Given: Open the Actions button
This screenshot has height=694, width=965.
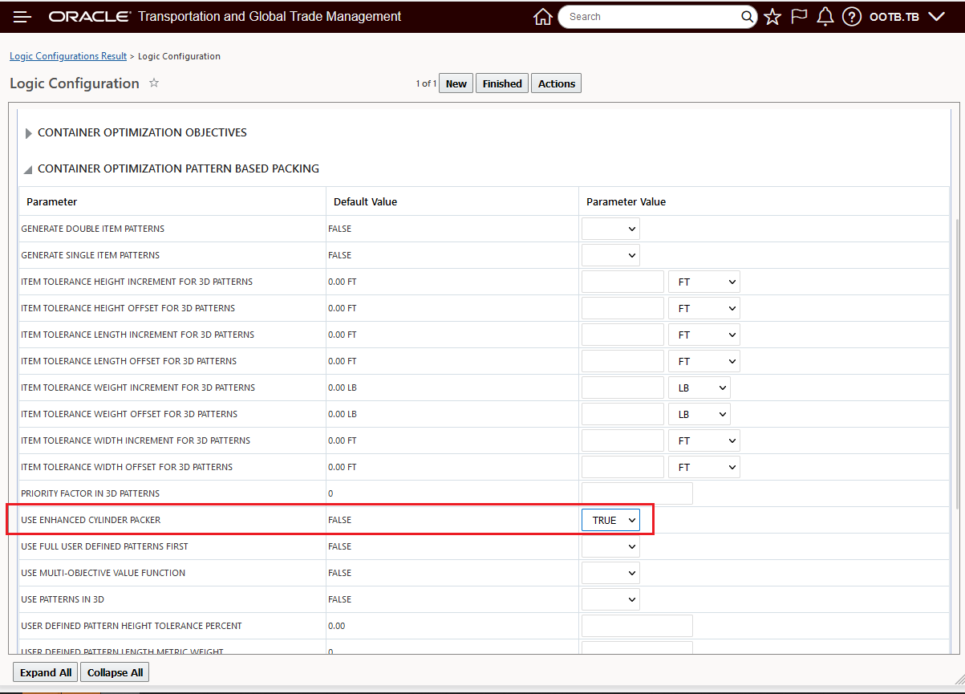Looking at the screenshot, I should tap(557, 83).
